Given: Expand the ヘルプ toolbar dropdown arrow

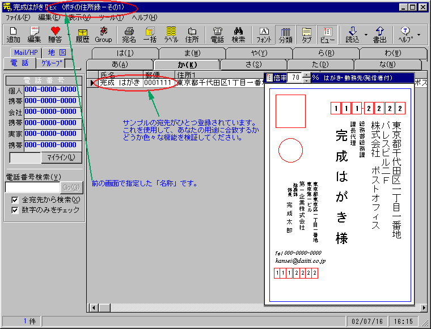Looking at the screenshot, I should point(419,35).
